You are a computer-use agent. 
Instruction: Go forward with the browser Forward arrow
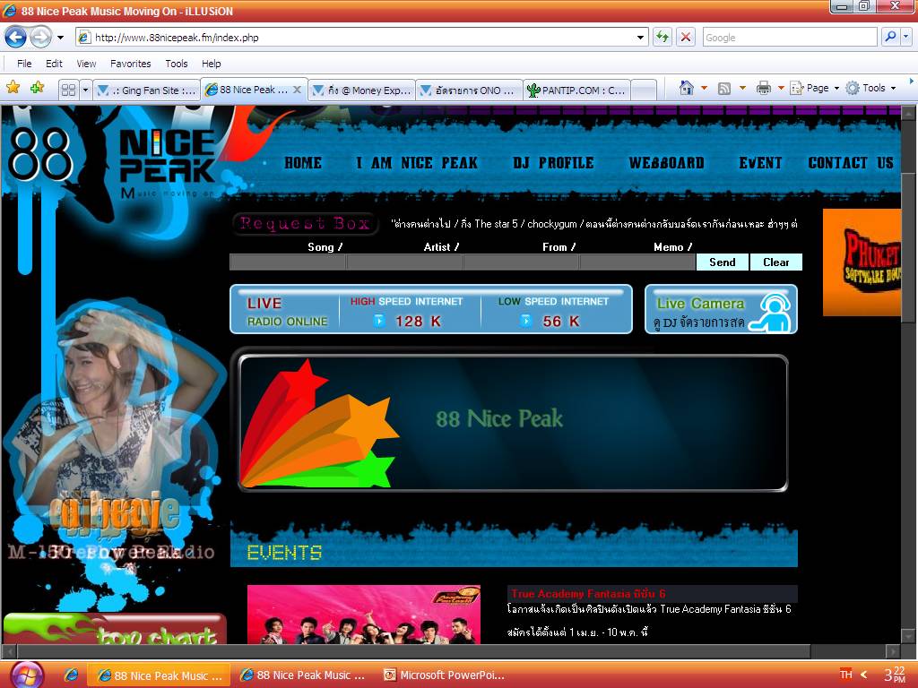pos(40,38)
